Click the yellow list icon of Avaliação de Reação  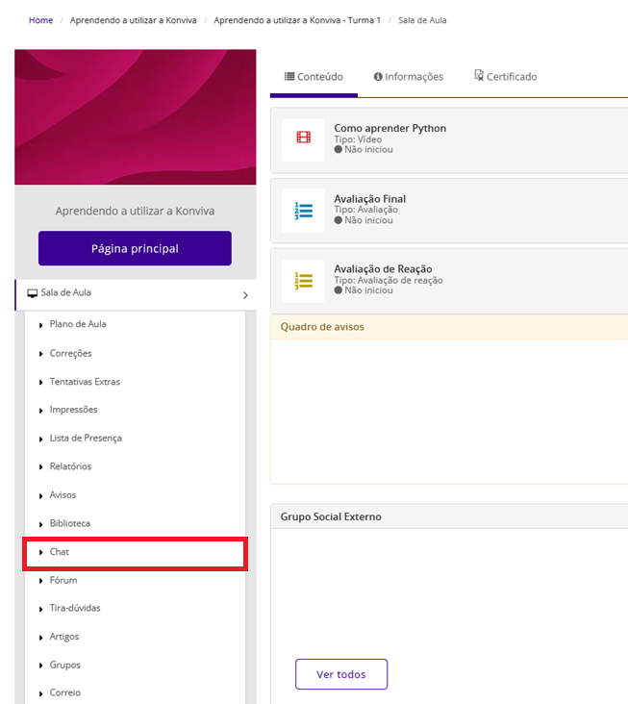[x=304, y=281]
